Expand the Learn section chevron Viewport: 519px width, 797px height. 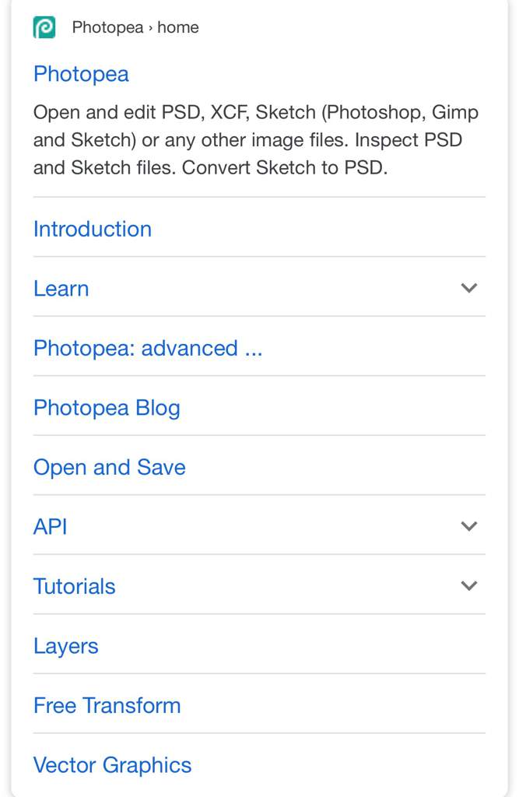[468, 288]
